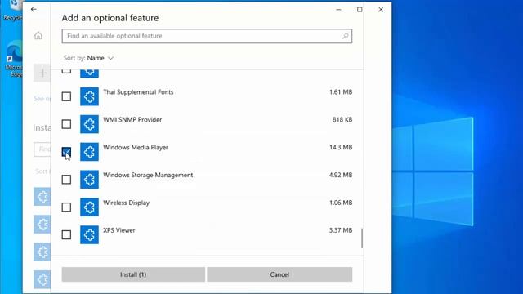
Task: Select Windows Storage Management label
Action: (148, 175)
